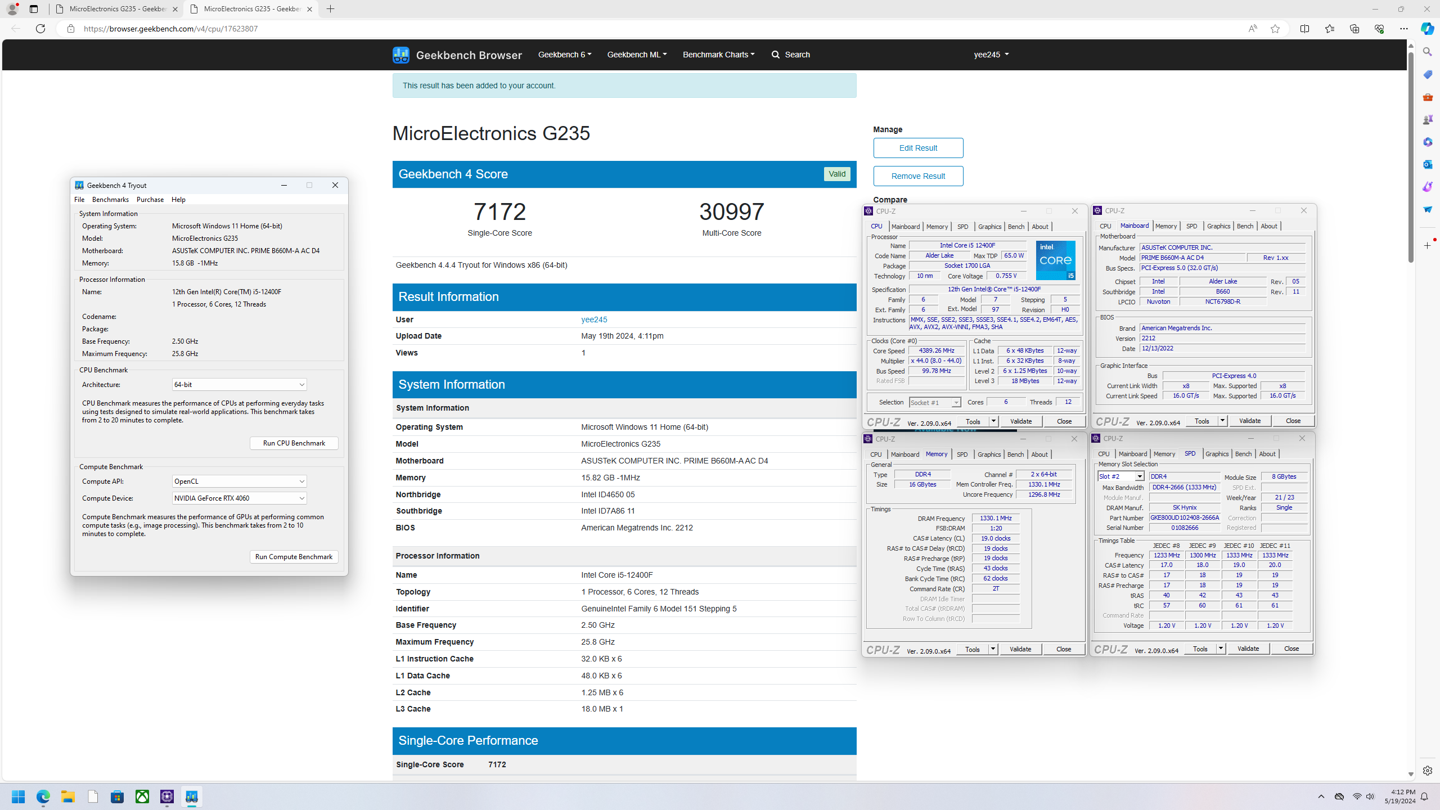View site information lock icon

70,29
